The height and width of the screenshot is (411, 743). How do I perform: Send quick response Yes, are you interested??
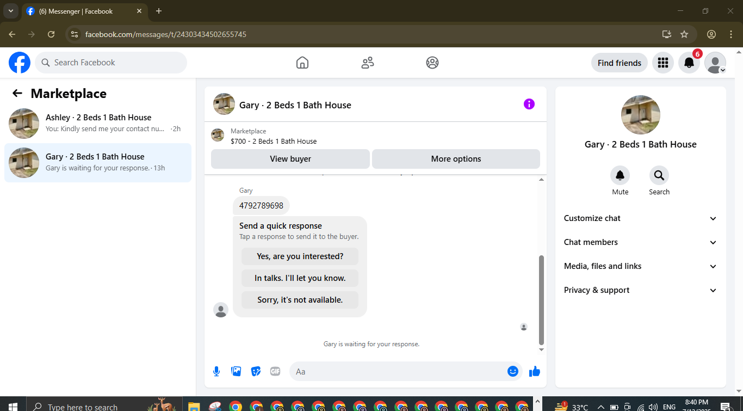click(300, 256)
